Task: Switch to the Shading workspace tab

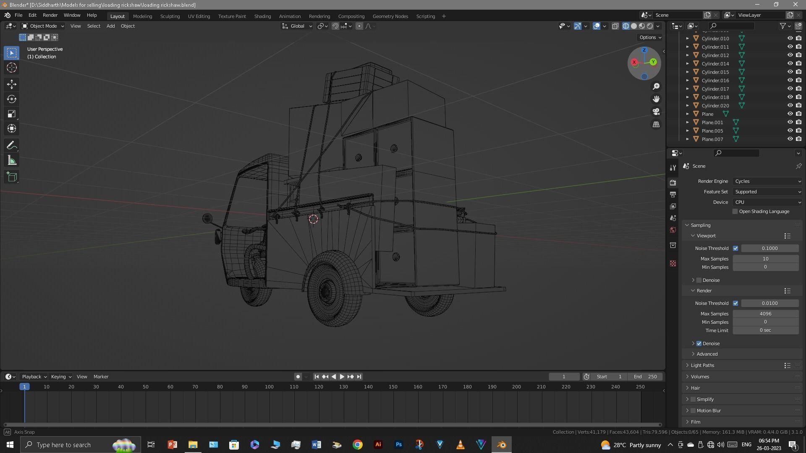Action: (262, 16)
